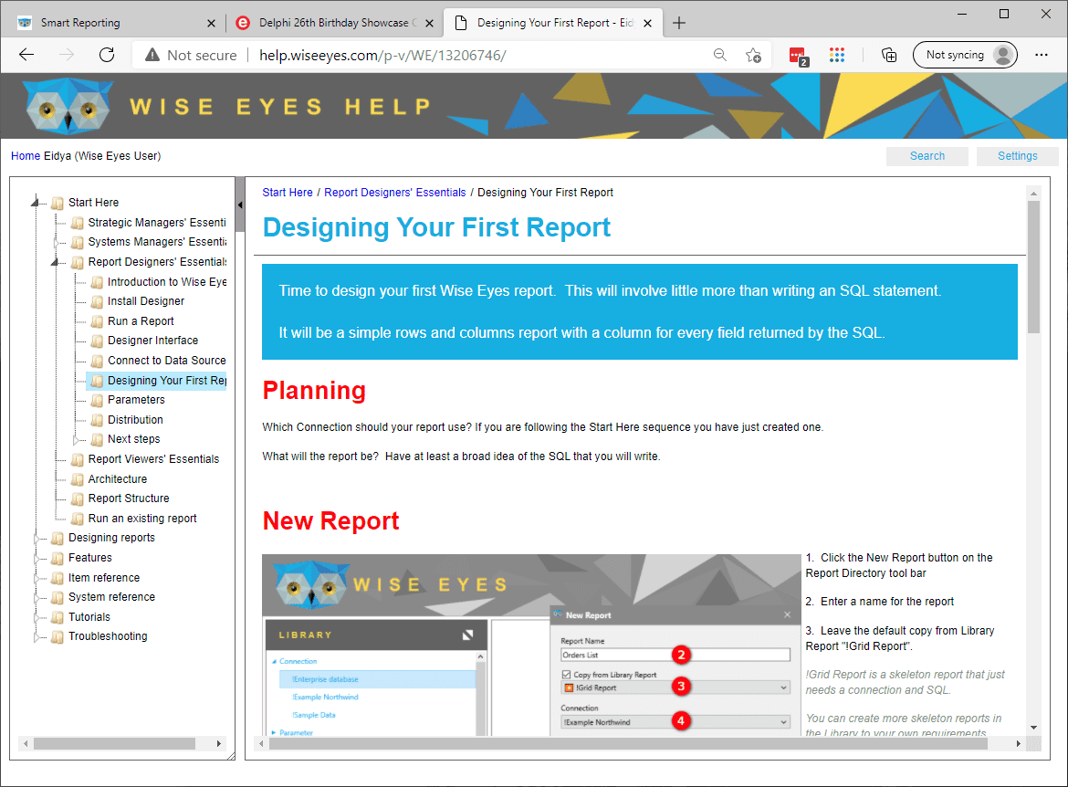
Task: Click the Not secure warning icon
Action: tap(152, 55)
